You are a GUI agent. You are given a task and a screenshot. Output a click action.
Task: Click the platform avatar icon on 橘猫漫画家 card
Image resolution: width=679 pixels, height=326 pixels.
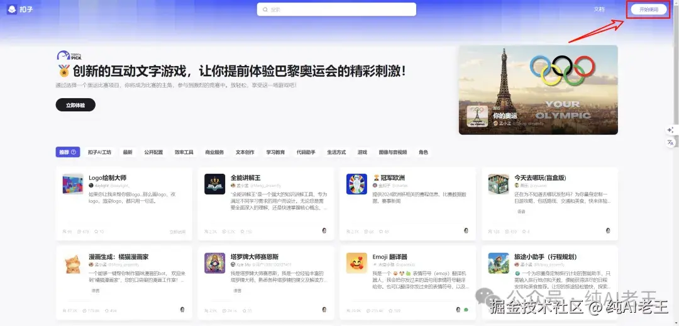(182, 310)
